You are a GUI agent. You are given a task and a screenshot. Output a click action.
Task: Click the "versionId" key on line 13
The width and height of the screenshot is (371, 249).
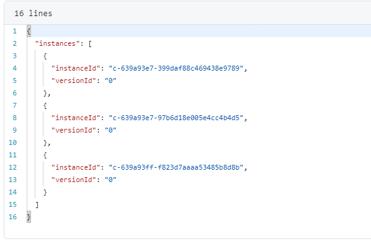pos(74,180)
